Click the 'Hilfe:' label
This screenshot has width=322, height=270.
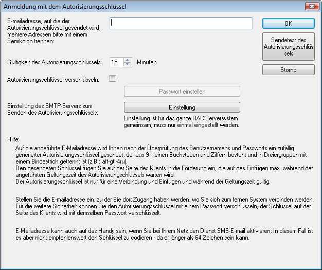(13, 139)
